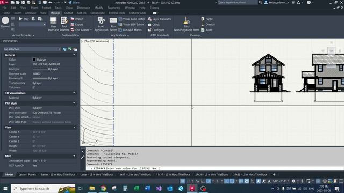Image resolution: width=344 pixels, height=193 pixels.
Task: Switch to the Home ribbon tab
Action: (x=6, y=13)
